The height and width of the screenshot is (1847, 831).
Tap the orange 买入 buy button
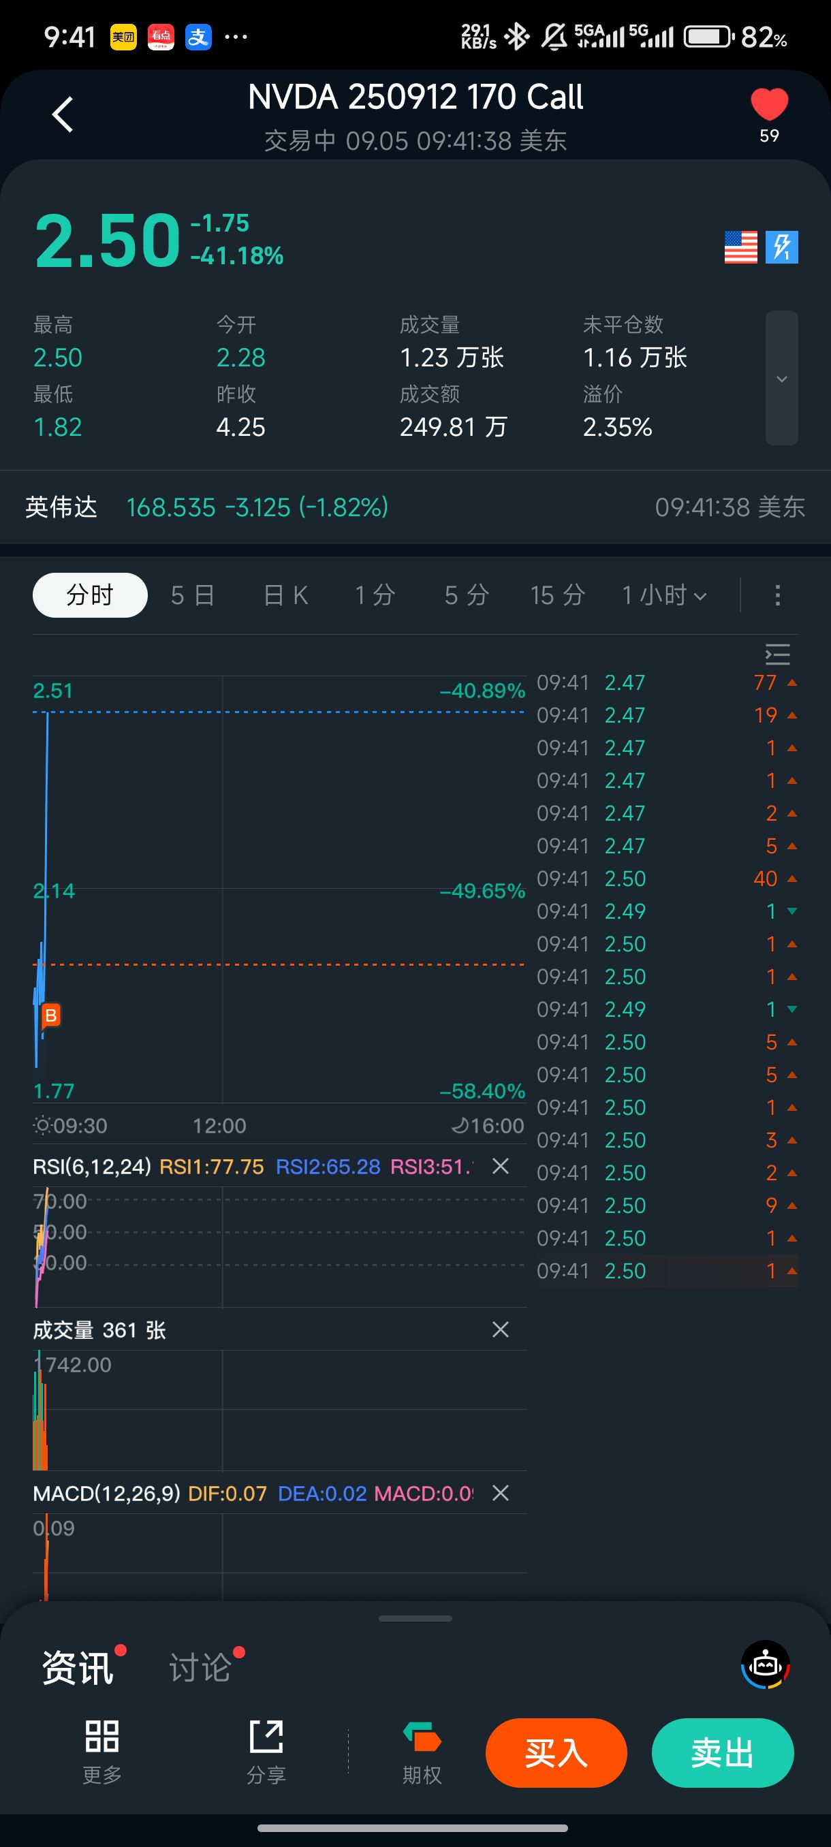pyautogui.click(x=556, y=1753)
